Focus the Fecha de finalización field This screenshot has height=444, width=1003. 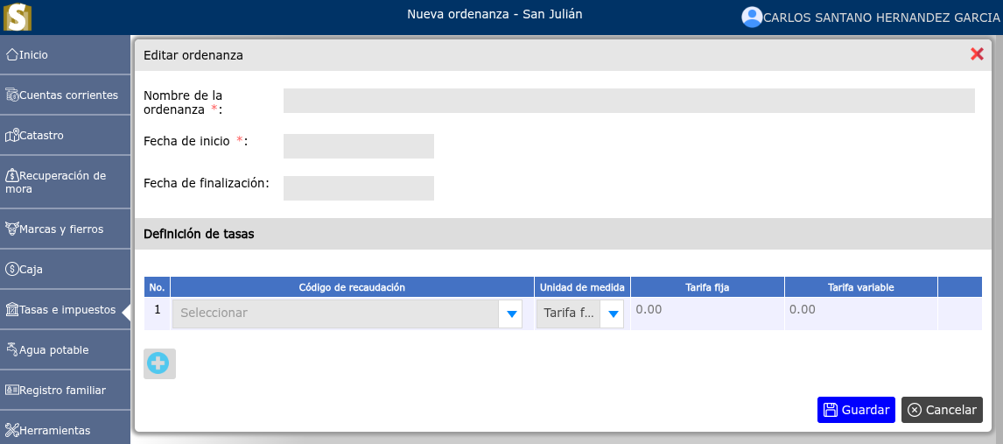[358, 188]
